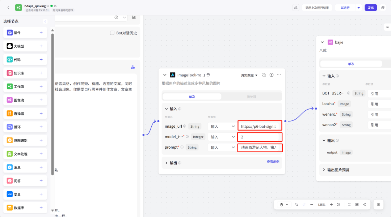The height and width of the screenshot is (217, 391).
Task: Undo the last canvas action
Action: (x=297, y=205)
